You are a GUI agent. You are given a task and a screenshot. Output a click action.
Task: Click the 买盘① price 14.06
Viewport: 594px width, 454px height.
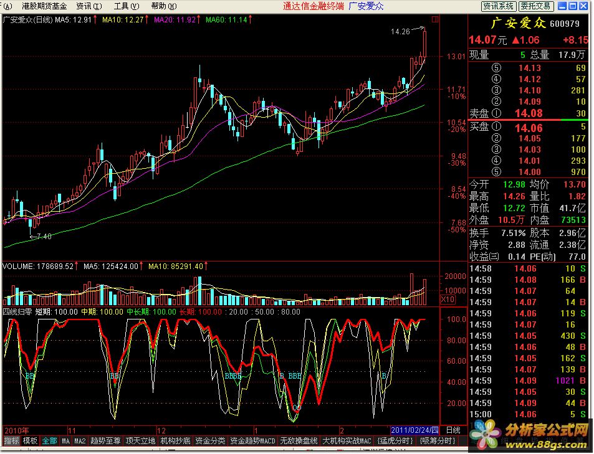[529, 128]
